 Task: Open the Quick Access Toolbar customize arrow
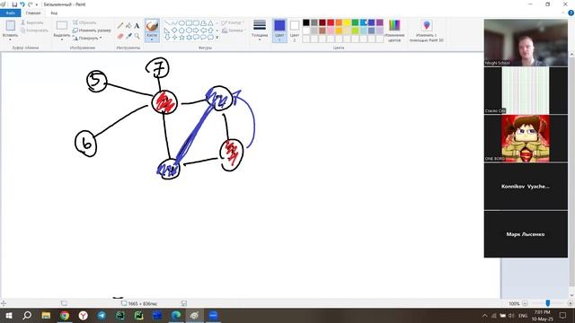tap(37, 4)
